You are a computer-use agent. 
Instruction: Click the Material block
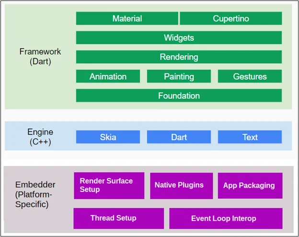point(127,18)
